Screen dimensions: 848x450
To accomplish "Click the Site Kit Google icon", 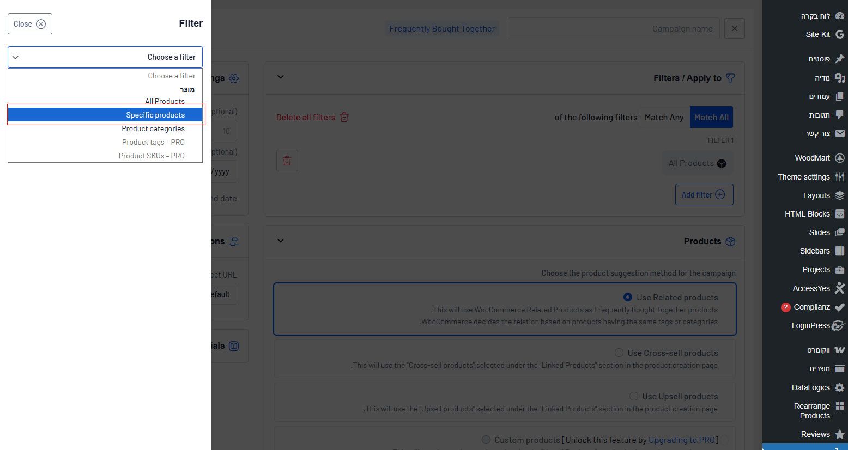I will point(839,34).
